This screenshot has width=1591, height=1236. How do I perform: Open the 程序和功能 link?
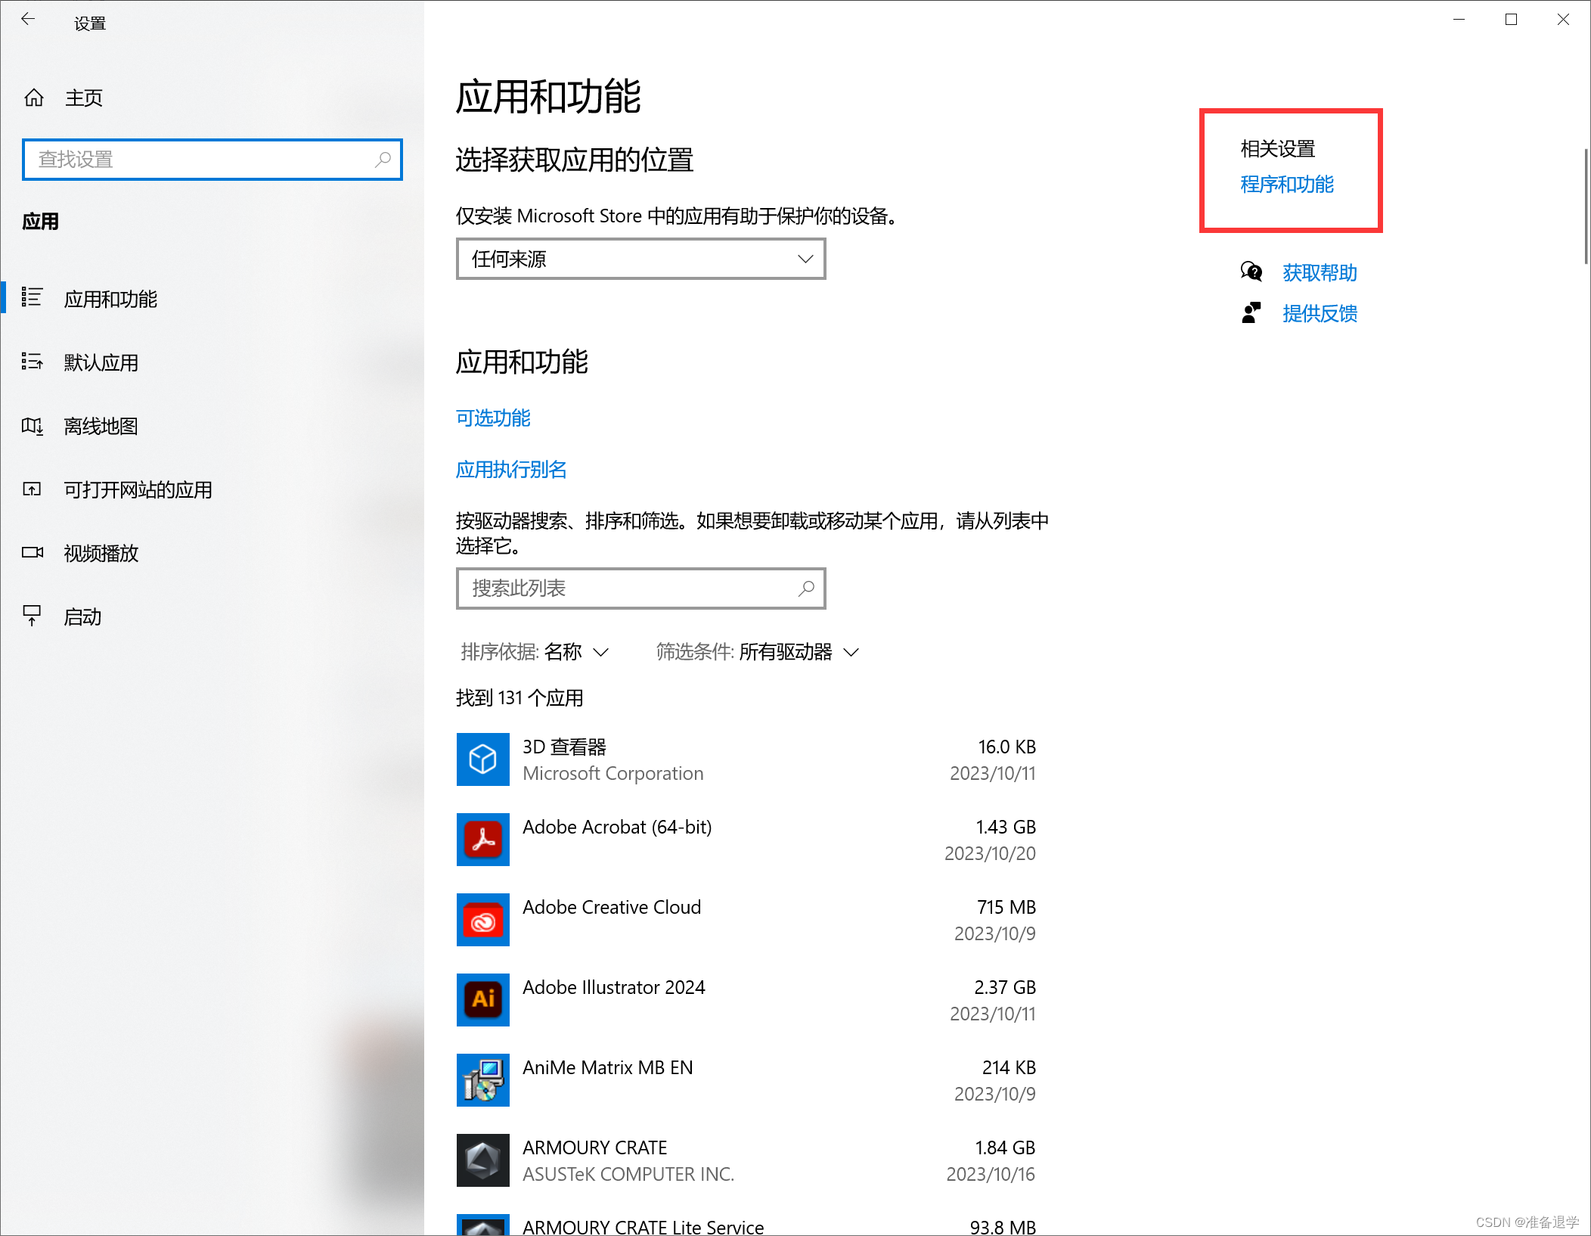coord(1286,185)
